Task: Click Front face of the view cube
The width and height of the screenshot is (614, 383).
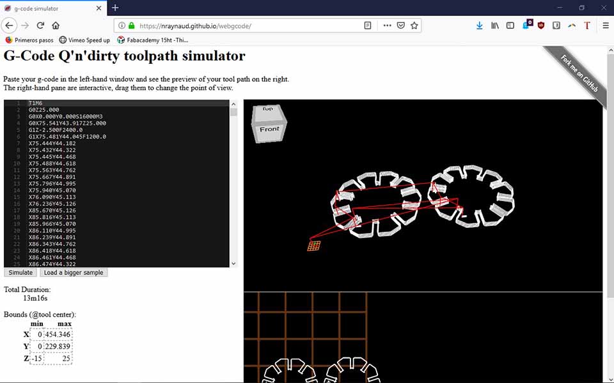Action: click(269, 130)
